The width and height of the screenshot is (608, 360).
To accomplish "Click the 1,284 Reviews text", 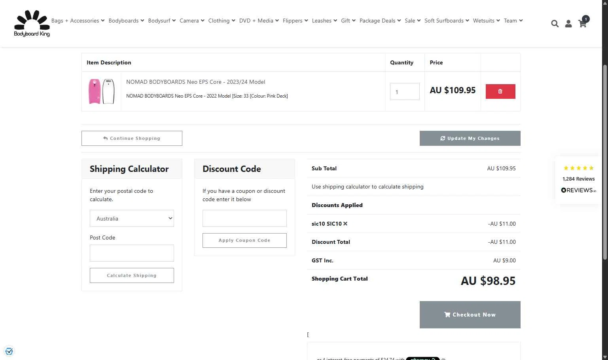I will click(578, 179).
